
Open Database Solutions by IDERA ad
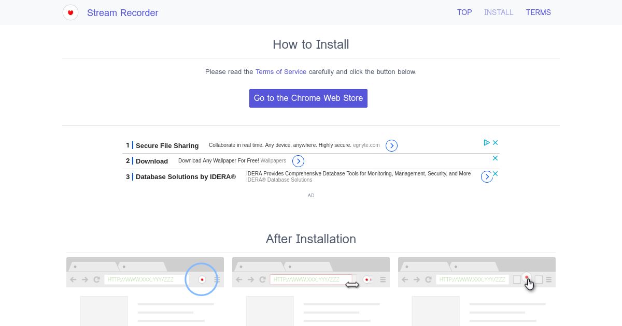click(186, 177)
